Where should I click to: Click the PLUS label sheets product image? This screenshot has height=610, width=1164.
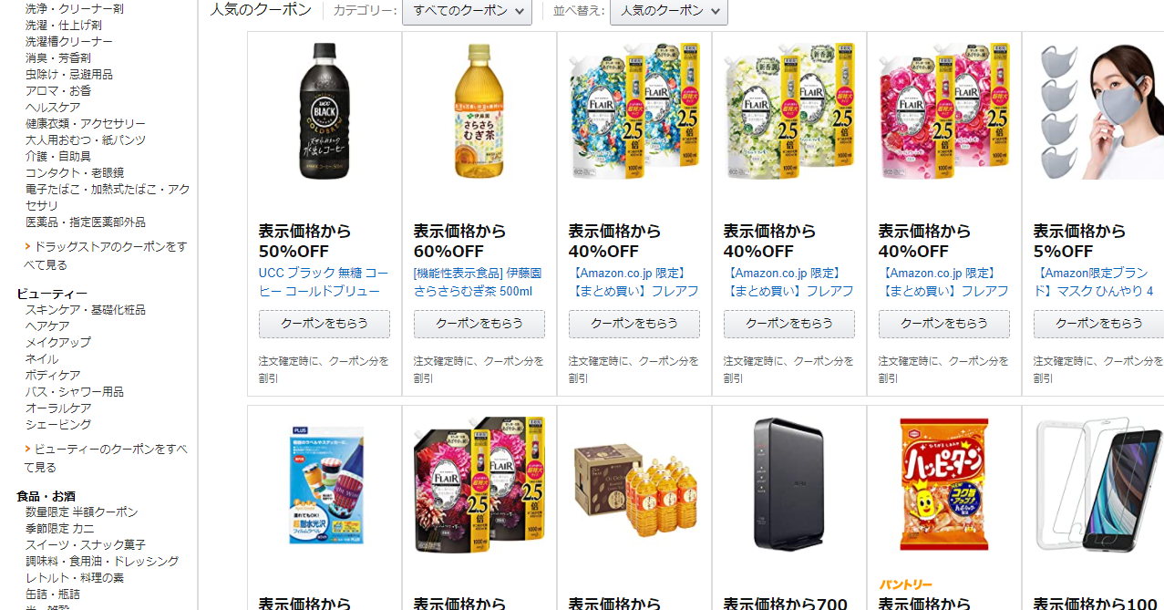[324, 484]
